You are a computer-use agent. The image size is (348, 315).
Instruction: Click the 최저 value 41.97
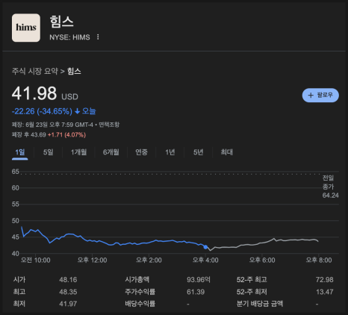[x=68, y=304]
